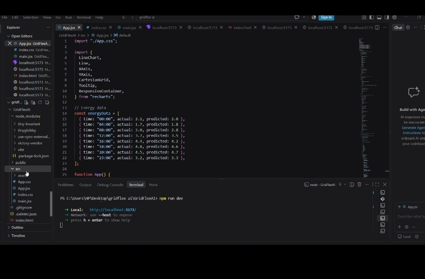Open terminal panel more actions ellipsis
425x279 pixels.
[x=366, y=185]
